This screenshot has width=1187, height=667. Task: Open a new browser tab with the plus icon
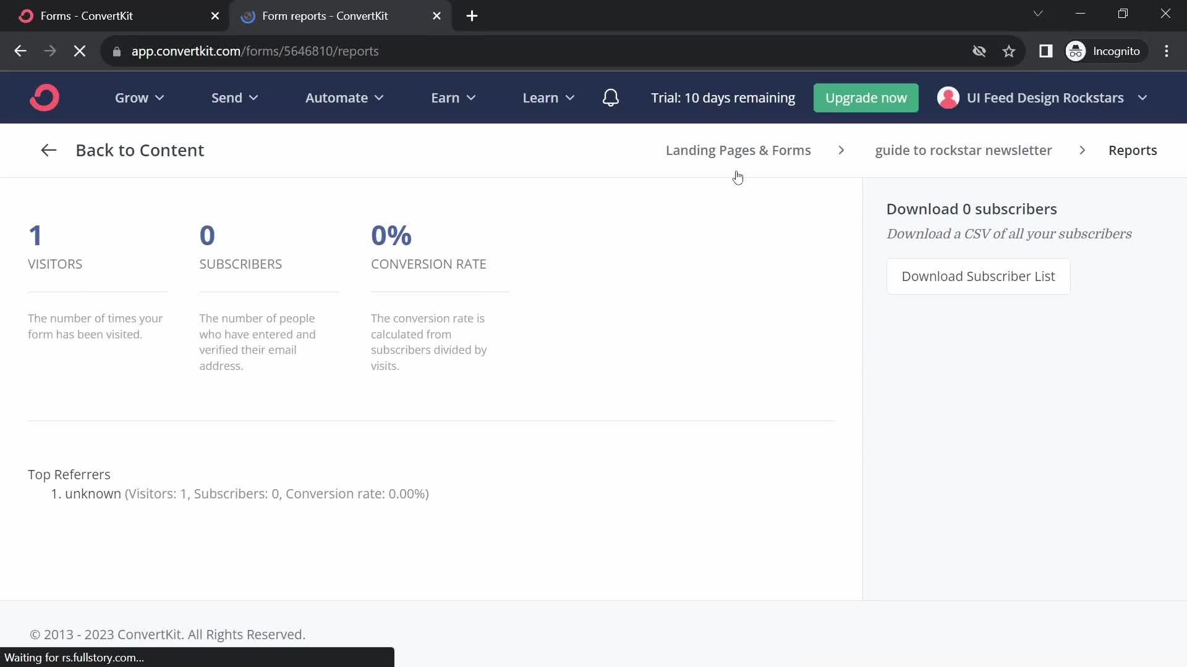point(472,16)
